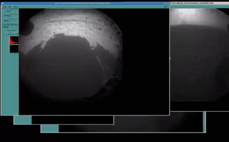Viewport: 229px width, 142px height.
Task: Minimize the front image viewer window
Action: click(x=163, y=3)
